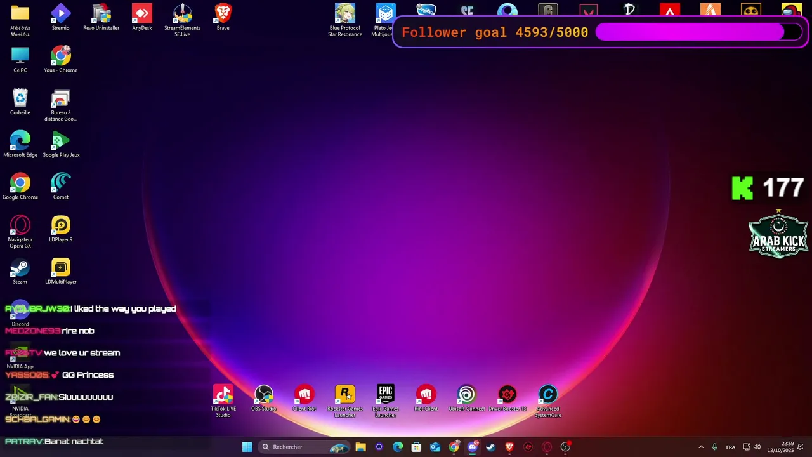Open Driver Booster 13
Image resolution: width=812 pixels, height=457 pixels.
tap(507, 398)
